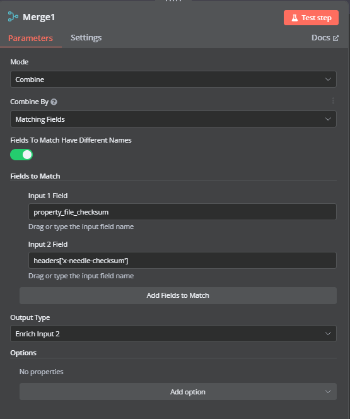Click the flask icon in Test step
350x419 pixels.
(295, 18)
